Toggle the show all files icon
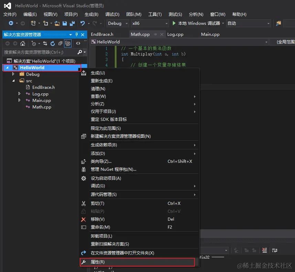The width and height of the screenshot is (295, 272). [68, 43]
